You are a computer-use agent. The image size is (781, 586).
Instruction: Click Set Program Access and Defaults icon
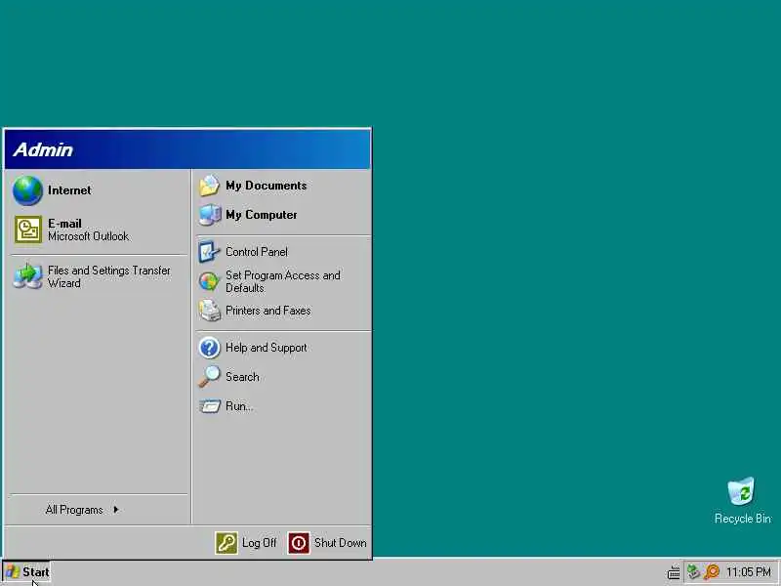(x=209, y=281)
